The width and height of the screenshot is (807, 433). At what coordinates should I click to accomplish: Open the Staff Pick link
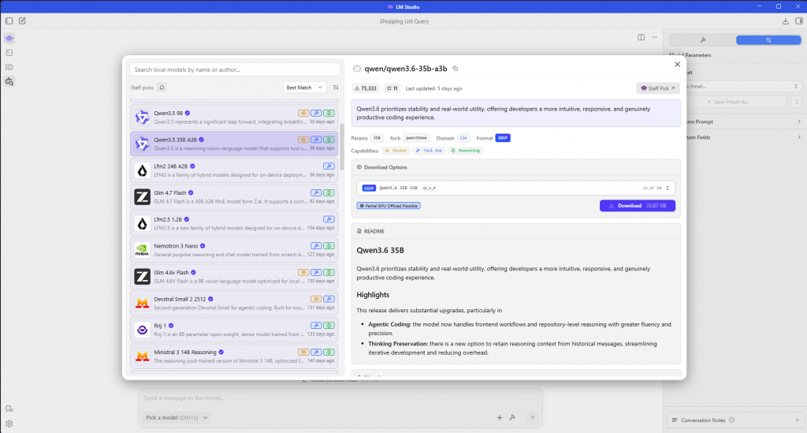(658, 88)
